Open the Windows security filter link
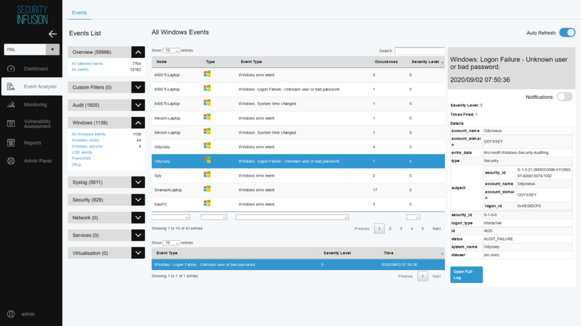Viewport: 581px width, 326px height. click(x=87, y=146)
